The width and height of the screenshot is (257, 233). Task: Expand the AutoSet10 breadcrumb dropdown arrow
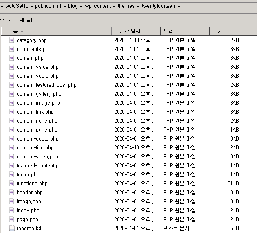(31, 7)
